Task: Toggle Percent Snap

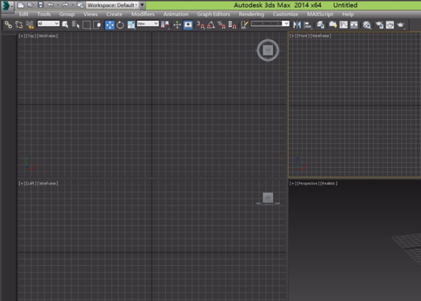Action: 222,25
